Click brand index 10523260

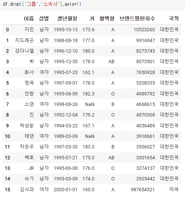(144, 30)
